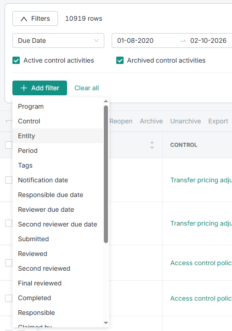The width and height of the screenshot is (232, 331).
Task: Click the scroll up arrow in dropdown
Action: [106, 101]
